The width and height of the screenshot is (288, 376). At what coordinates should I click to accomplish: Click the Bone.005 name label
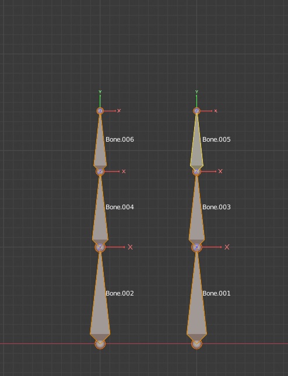(216, 139)
